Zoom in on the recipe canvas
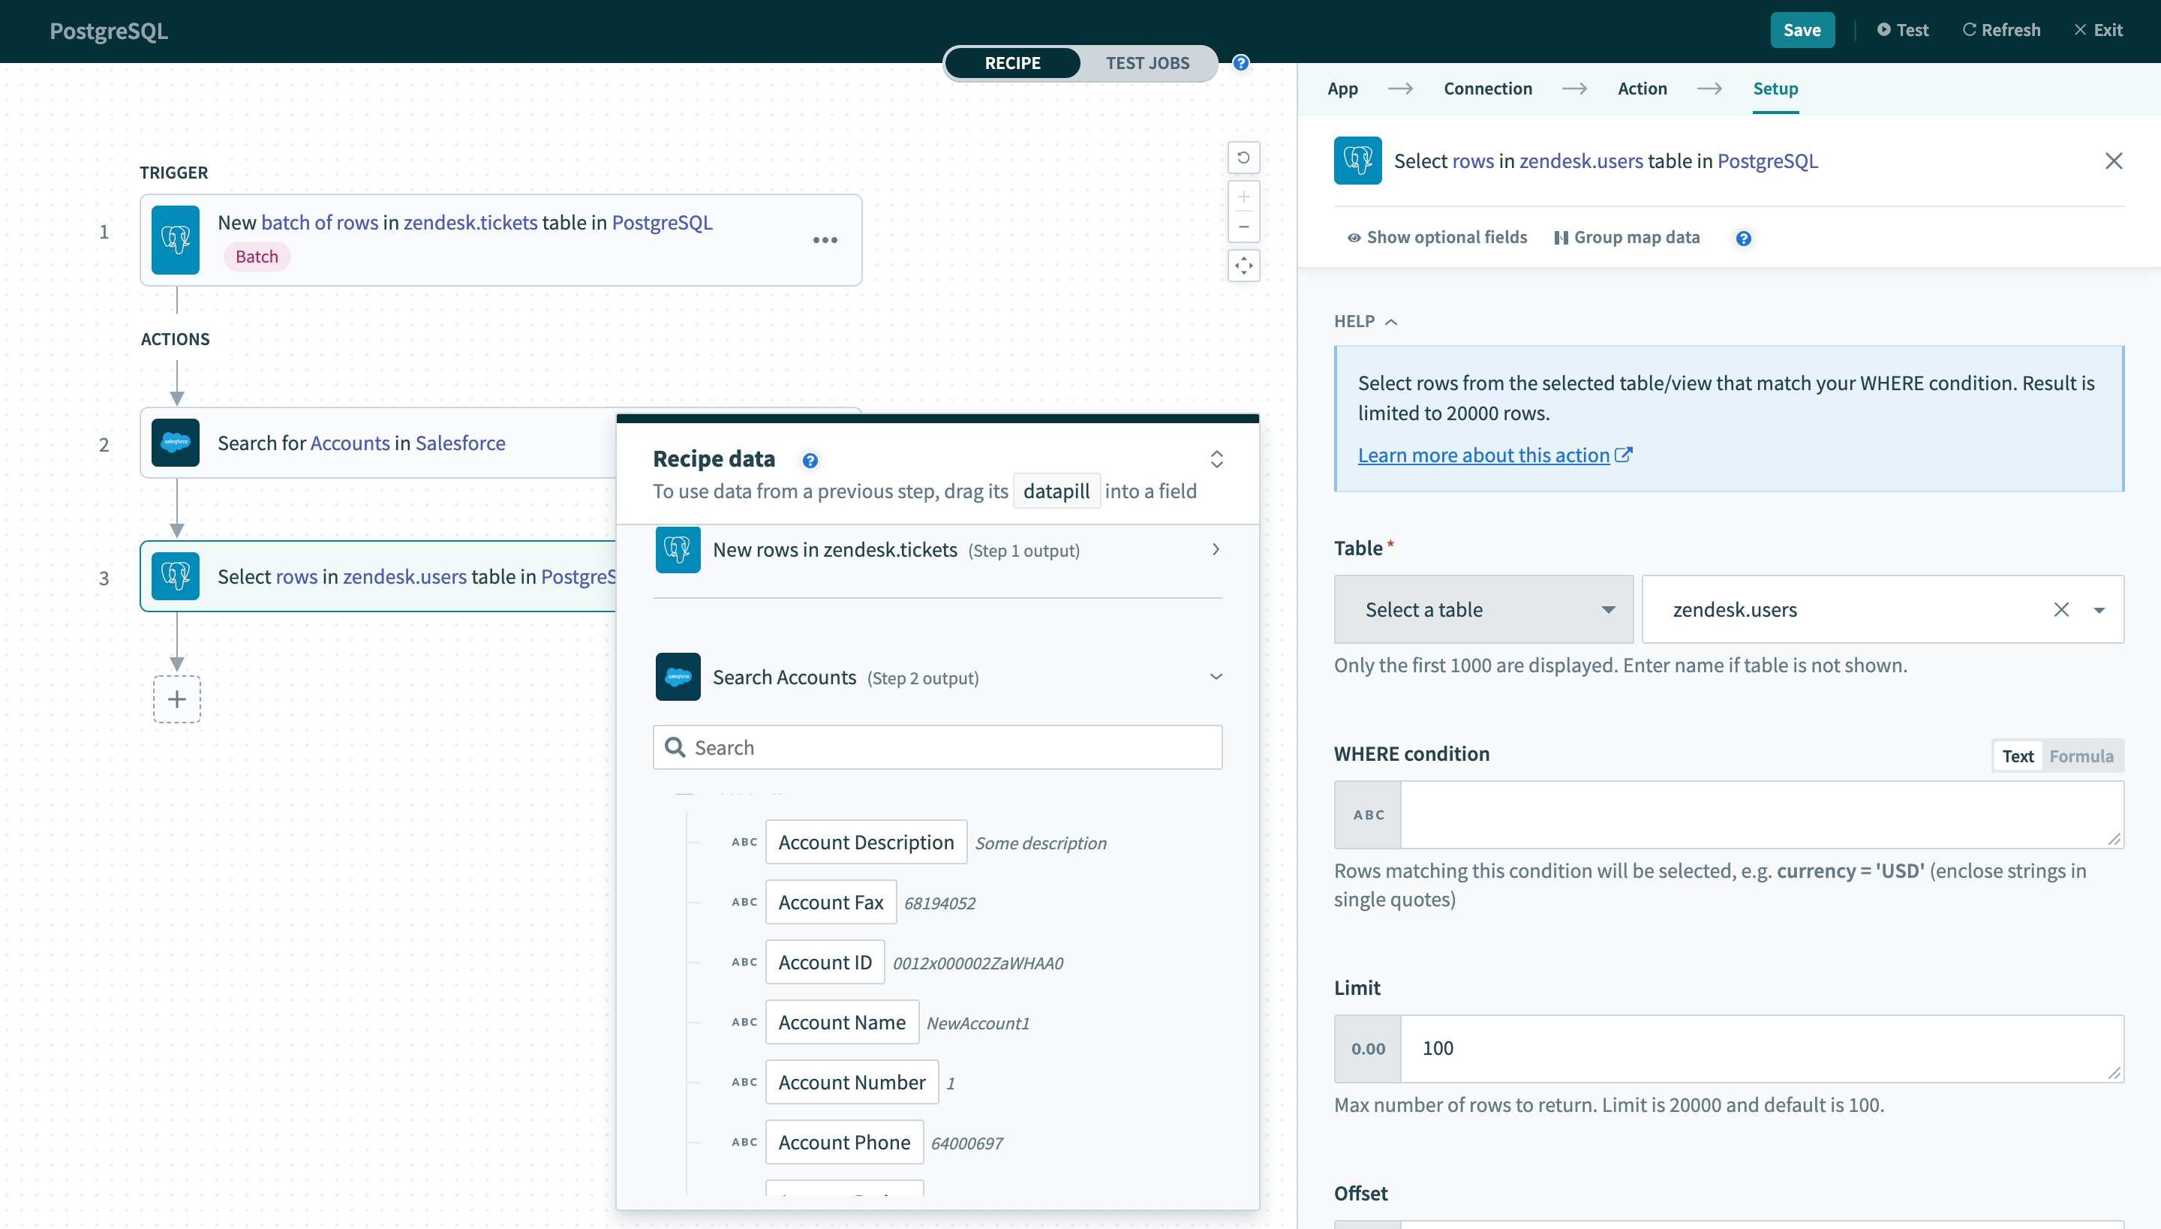 1243,197
